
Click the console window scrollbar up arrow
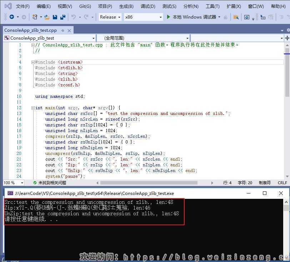tap(286, 202)
